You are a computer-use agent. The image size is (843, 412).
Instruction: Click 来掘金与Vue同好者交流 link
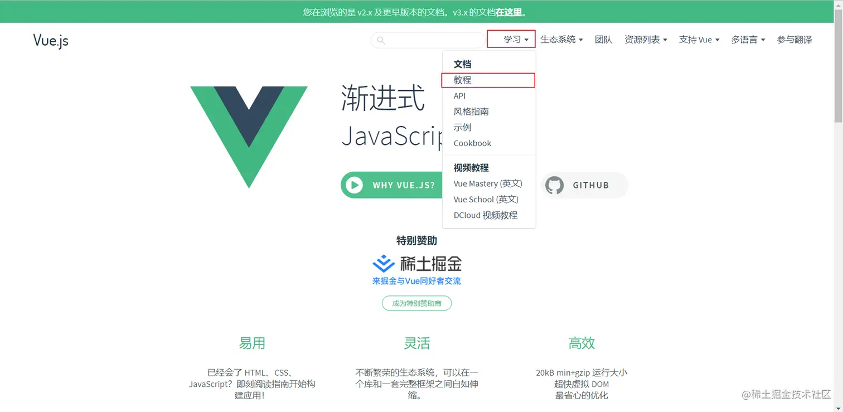pyautogui.click(x=417, y=281)
